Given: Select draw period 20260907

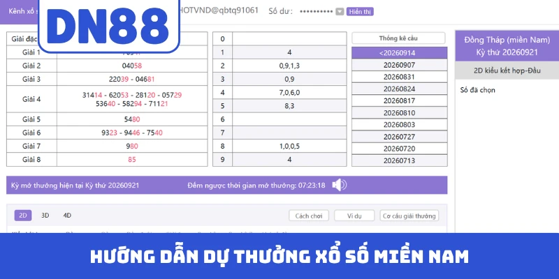Looking at the screenshot, I should click(x=399, y=65).
